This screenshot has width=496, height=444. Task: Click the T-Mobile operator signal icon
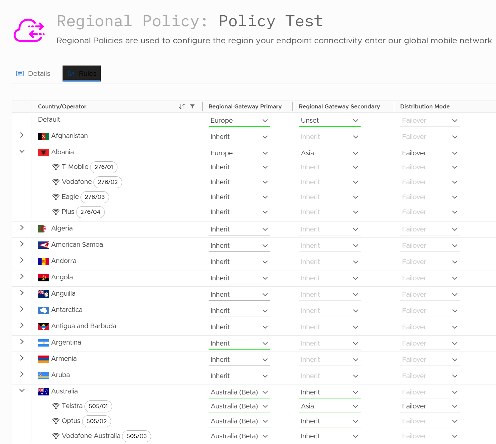(56, 167)
